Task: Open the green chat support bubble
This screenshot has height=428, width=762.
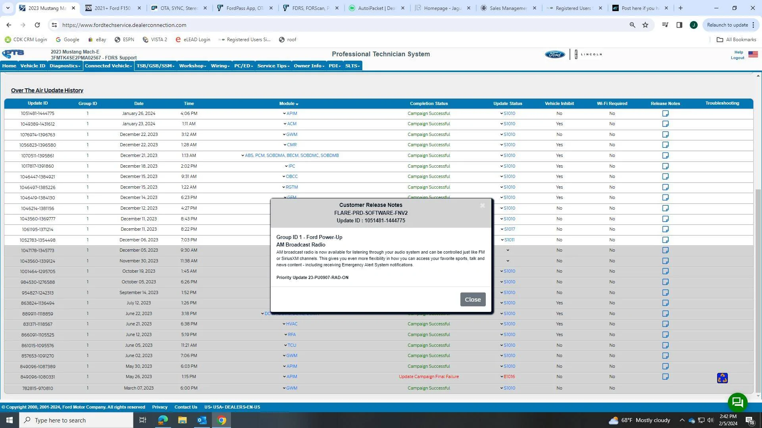Action: 737,403
